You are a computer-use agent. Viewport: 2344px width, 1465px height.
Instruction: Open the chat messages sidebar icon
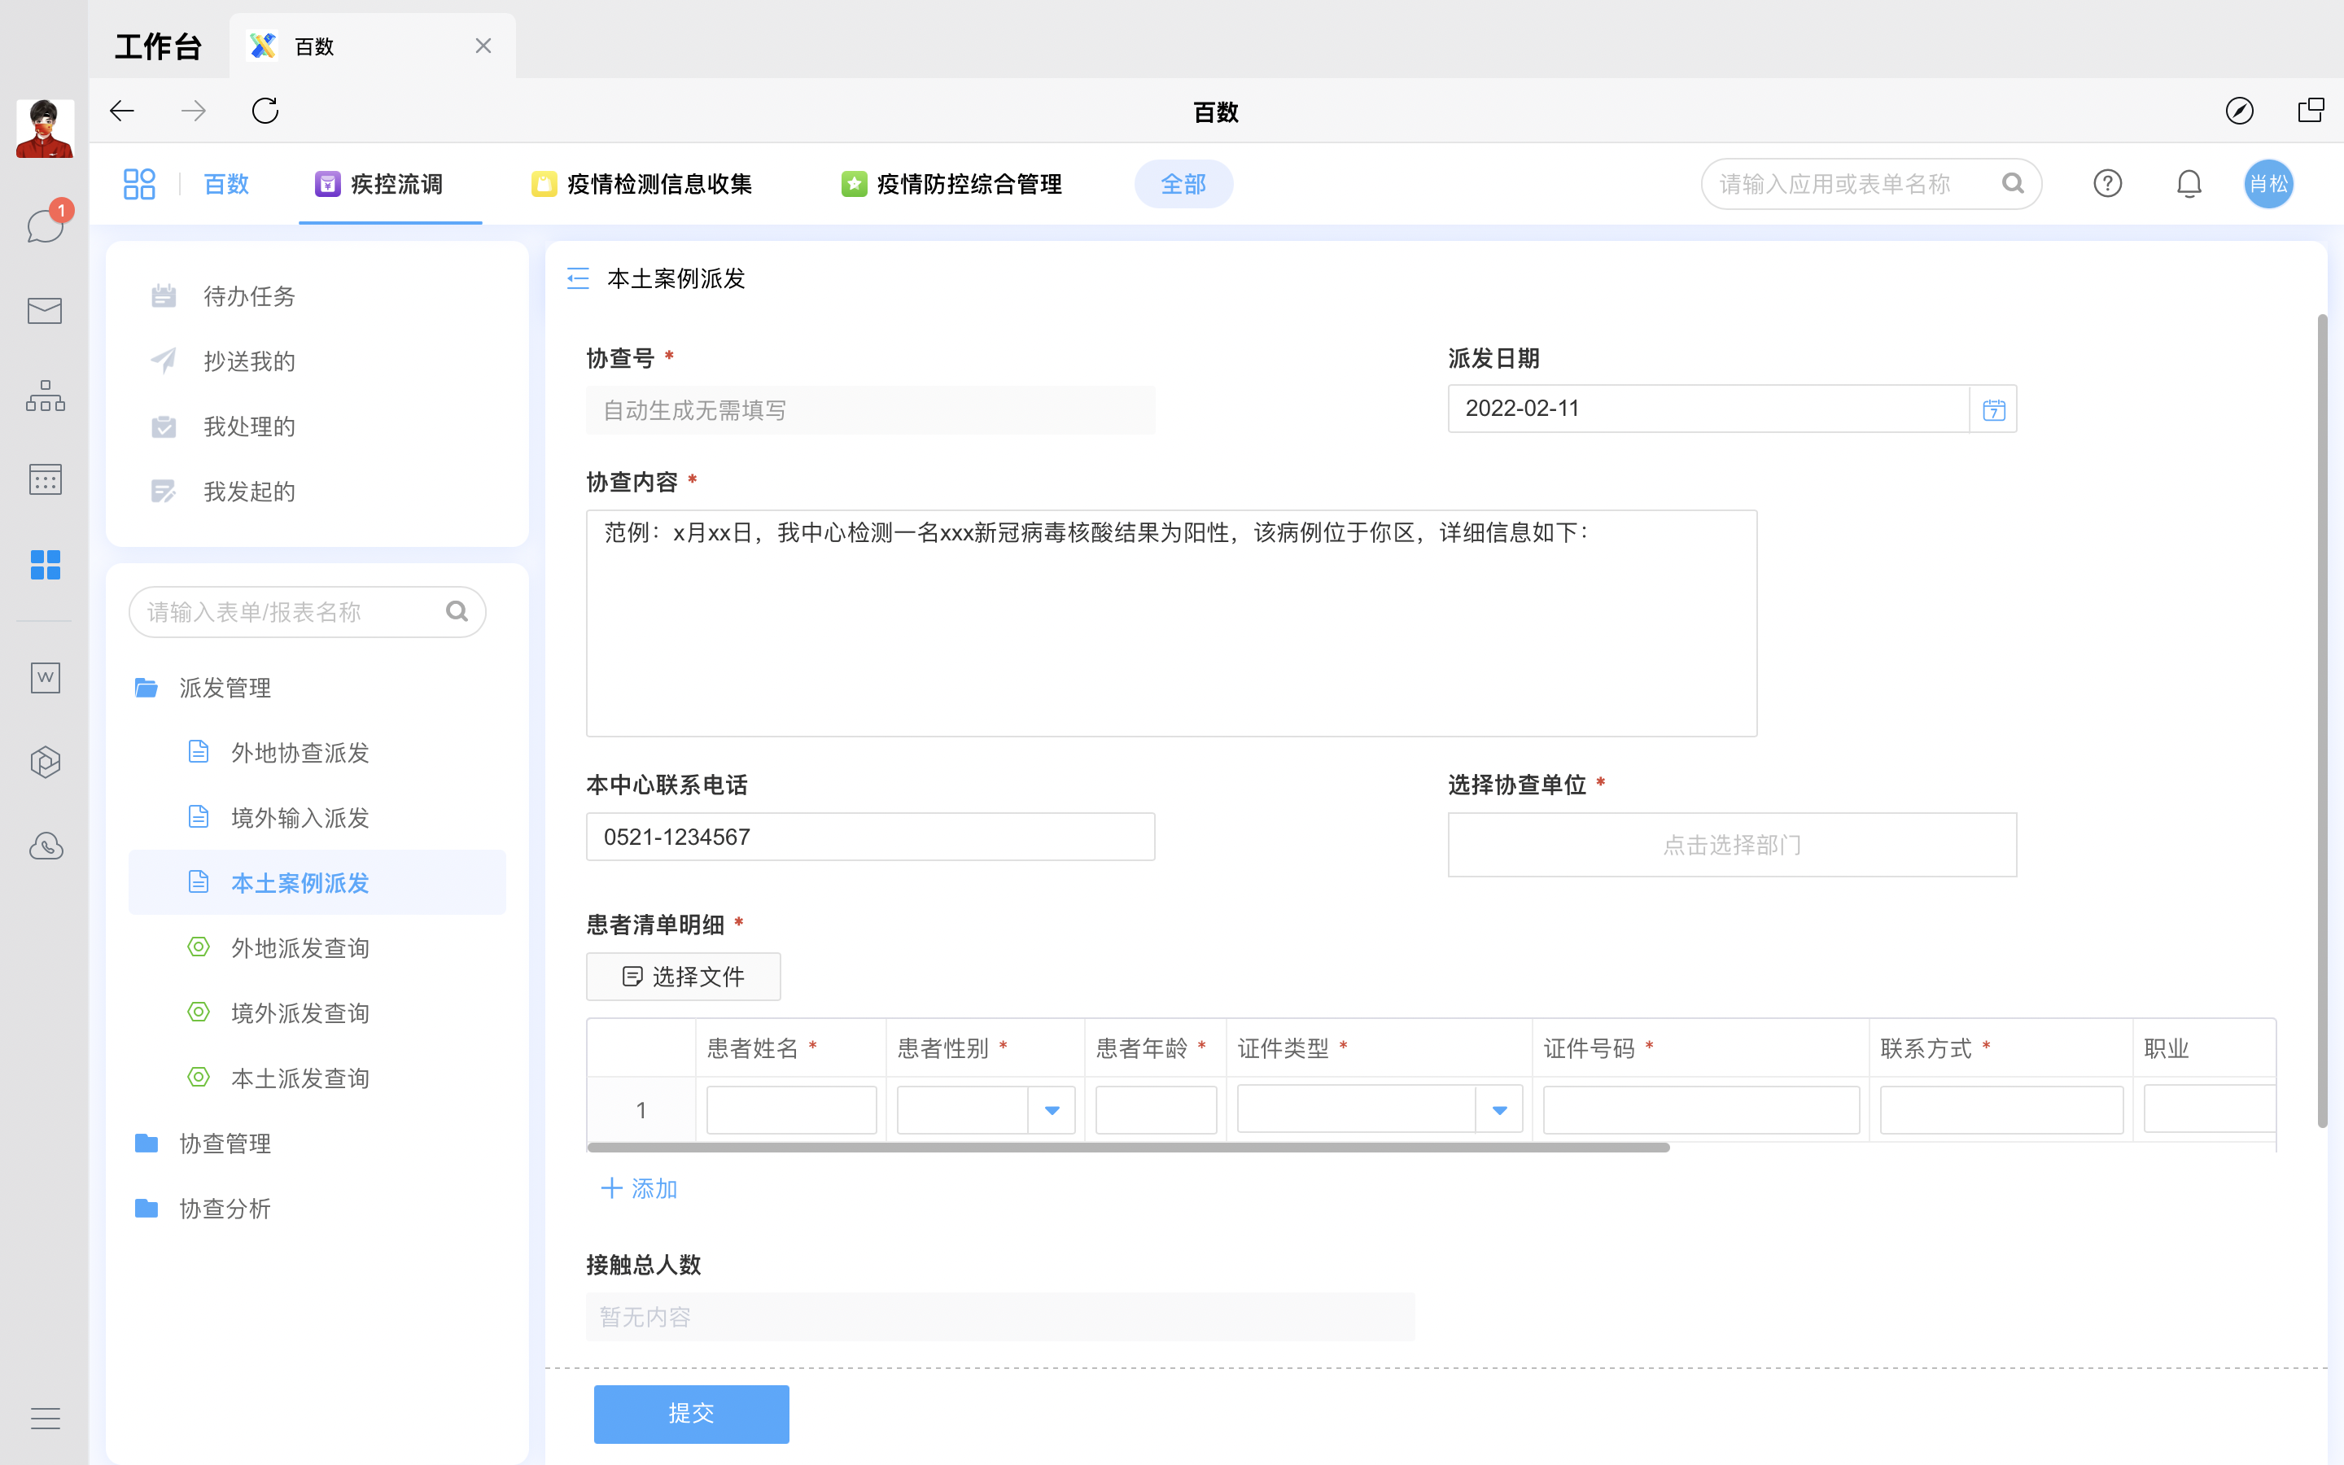[45, 225]
